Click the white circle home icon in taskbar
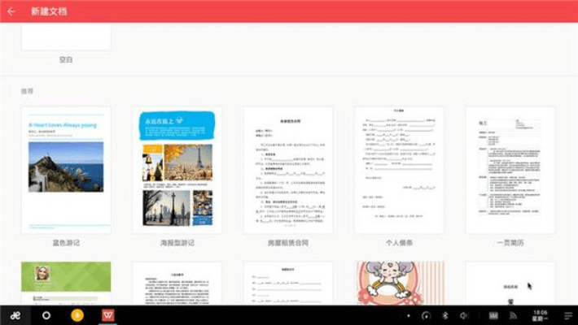Viewport: 578px width, 325px height. coord(46,314)
